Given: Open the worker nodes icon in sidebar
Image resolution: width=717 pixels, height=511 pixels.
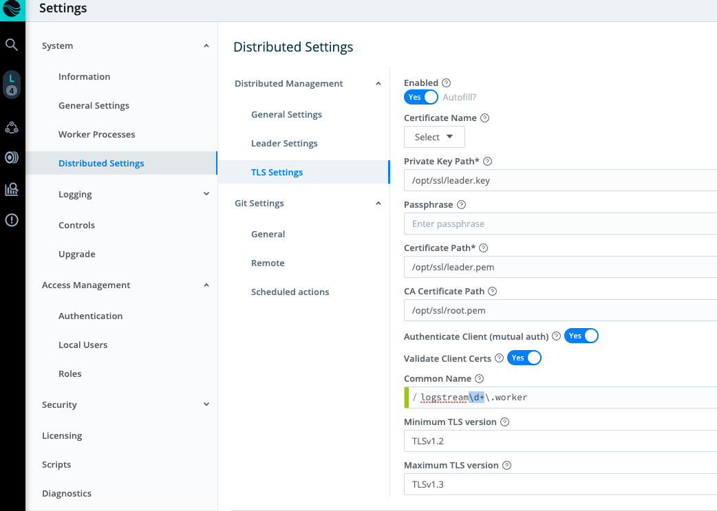Looking at the screenshot, I should pyautogui.click(x=11, y=127).
